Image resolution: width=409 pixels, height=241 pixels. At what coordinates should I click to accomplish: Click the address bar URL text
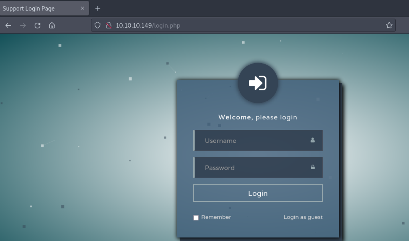(x=148, y=26)
